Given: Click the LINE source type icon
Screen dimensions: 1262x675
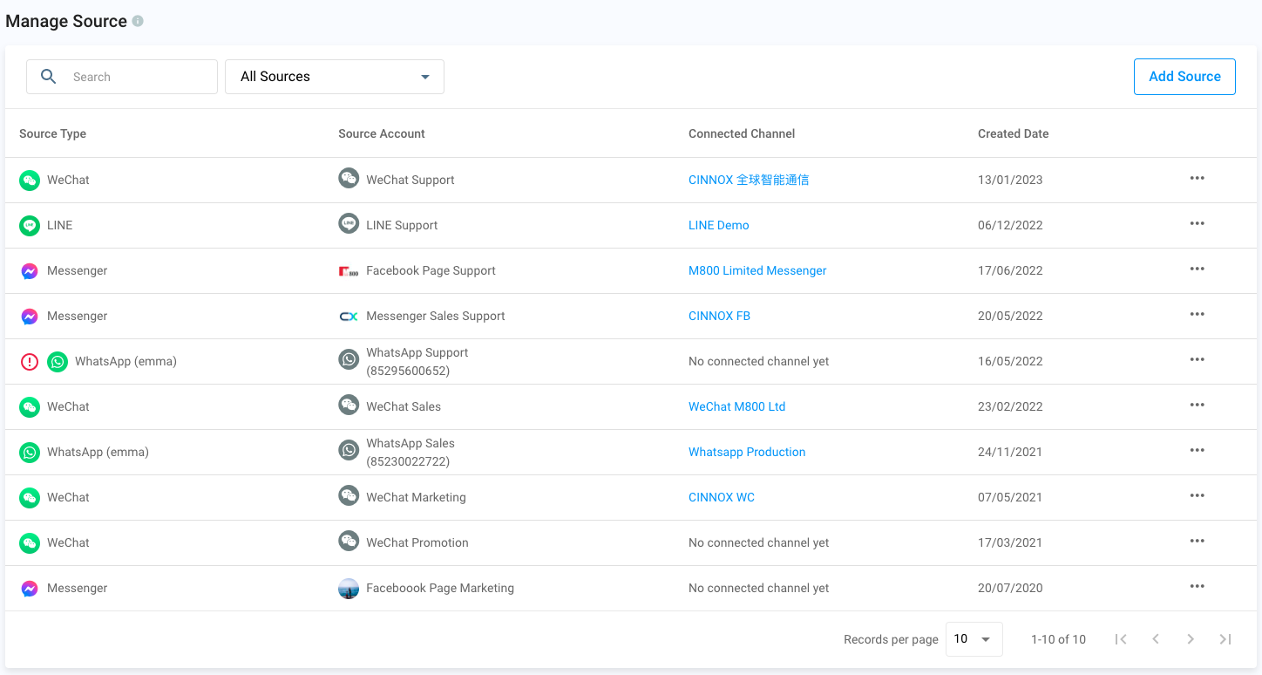Looking at the screenshot, I should 30,226.
